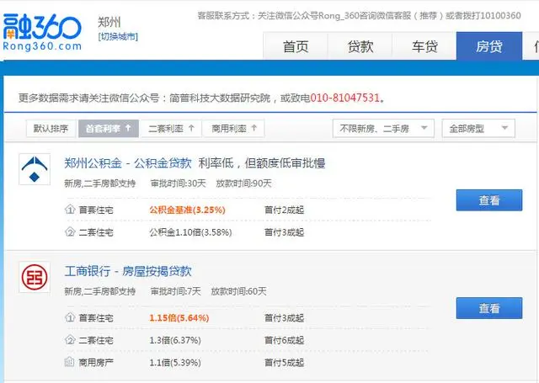
Task: Sort by 默认排序
Action: [x=51, y=129]
